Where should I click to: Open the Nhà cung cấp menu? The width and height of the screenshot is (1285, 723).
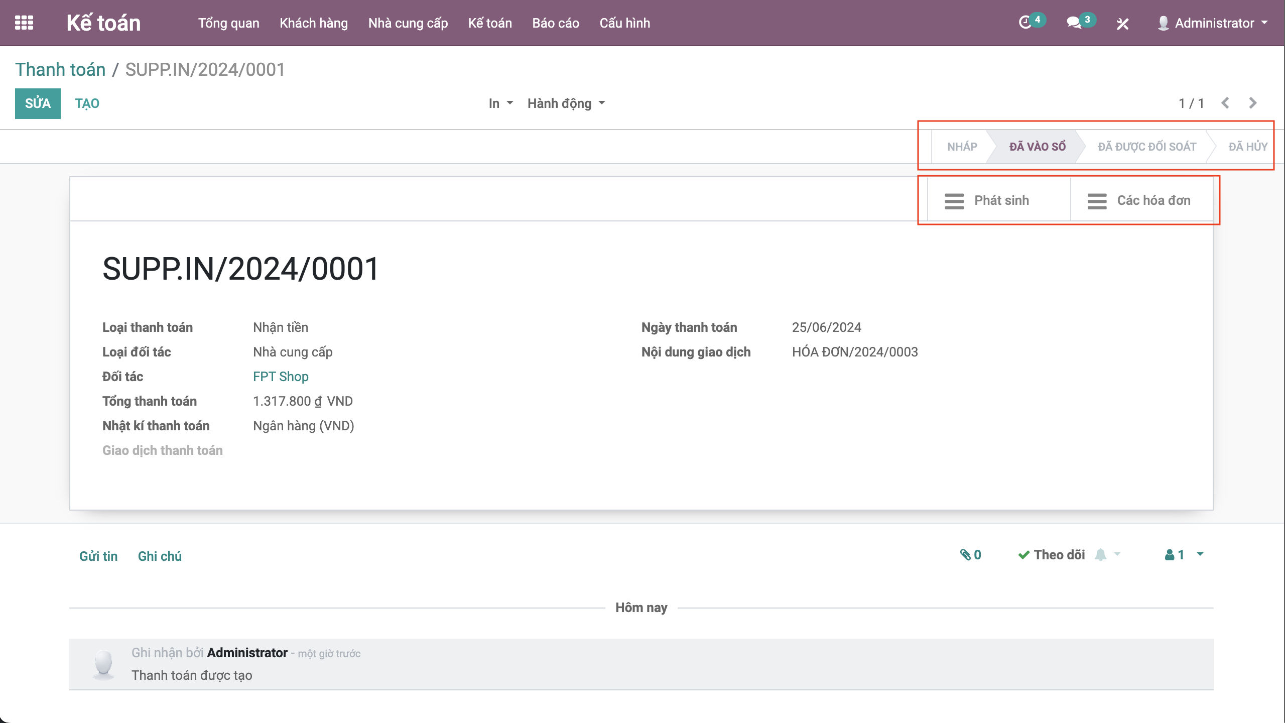point(408,23)
